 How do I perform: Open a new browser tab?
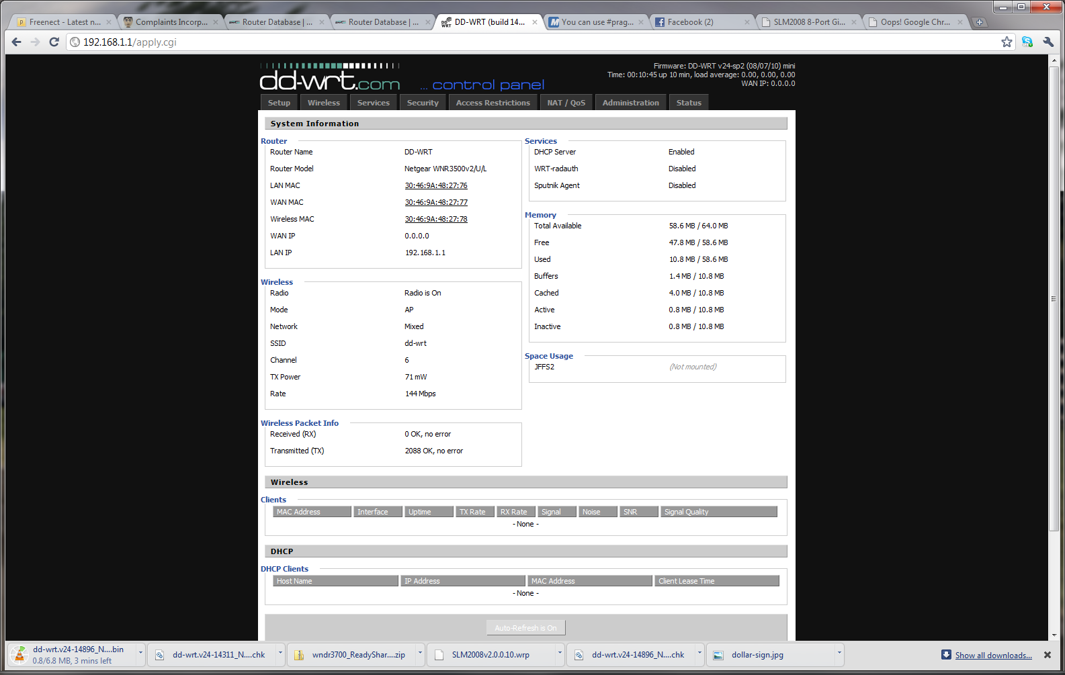pyautogui.click(x=980, y=22)
